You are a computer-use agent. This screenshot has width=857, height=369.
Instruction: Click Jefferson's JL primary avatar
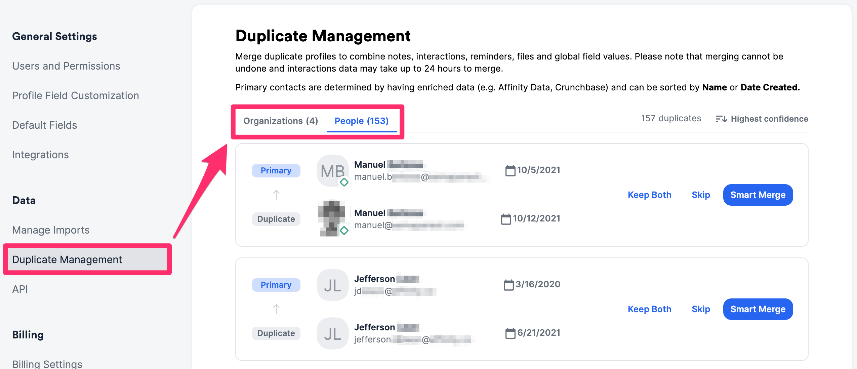click(332, 285)
